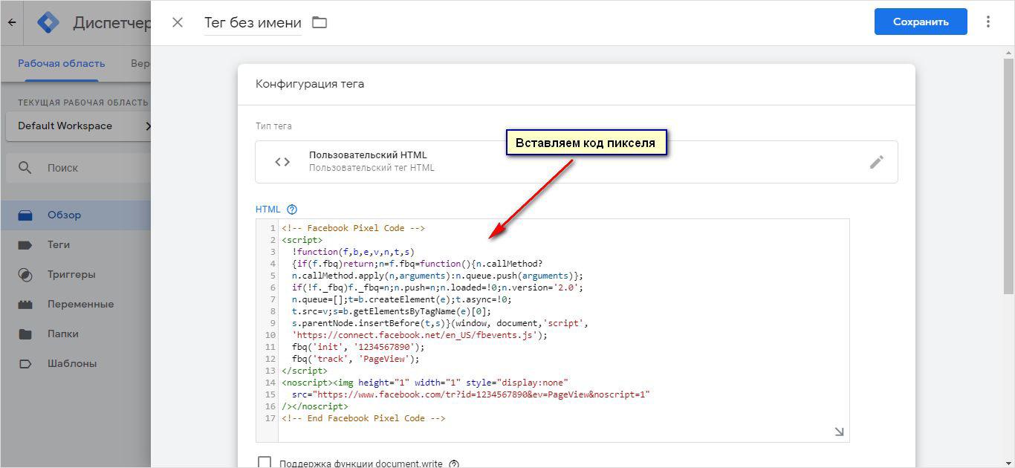This screenshot has width=1015, height=468.
Task: Click the pencil icon to edit tag type
Action: coord(877,162)
